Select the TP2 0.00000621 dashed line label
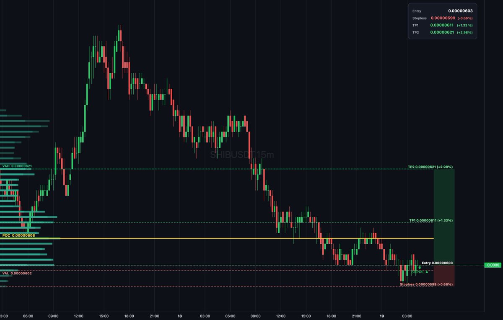The width and height of the screenshot is (503, 320). click(430, 167)
